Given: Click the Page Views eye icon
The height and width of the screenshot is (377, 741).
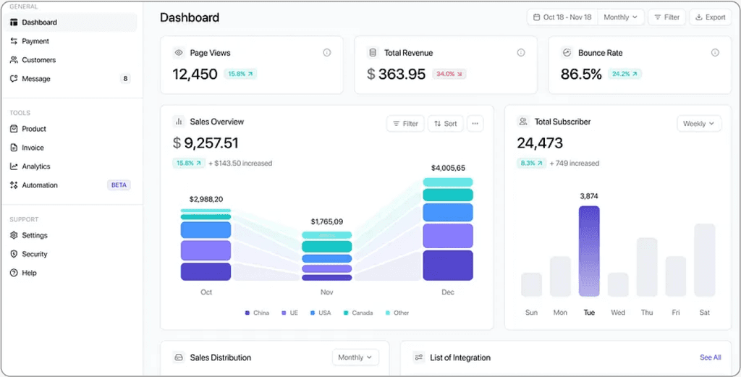Looking at the screenshot, I should click(x=179, y=53).
